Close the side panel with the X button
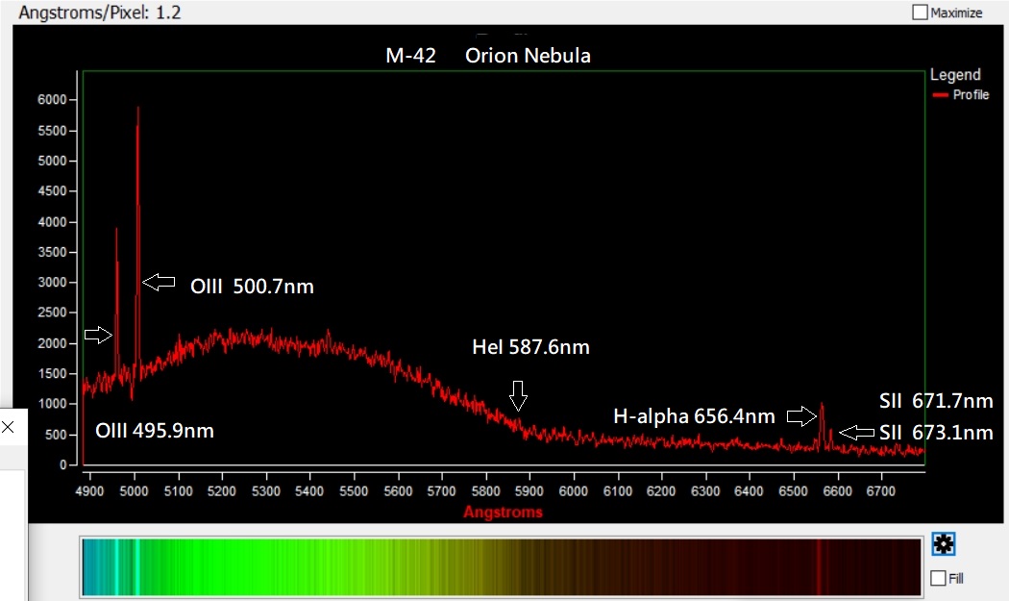 [x=8, y=427]
